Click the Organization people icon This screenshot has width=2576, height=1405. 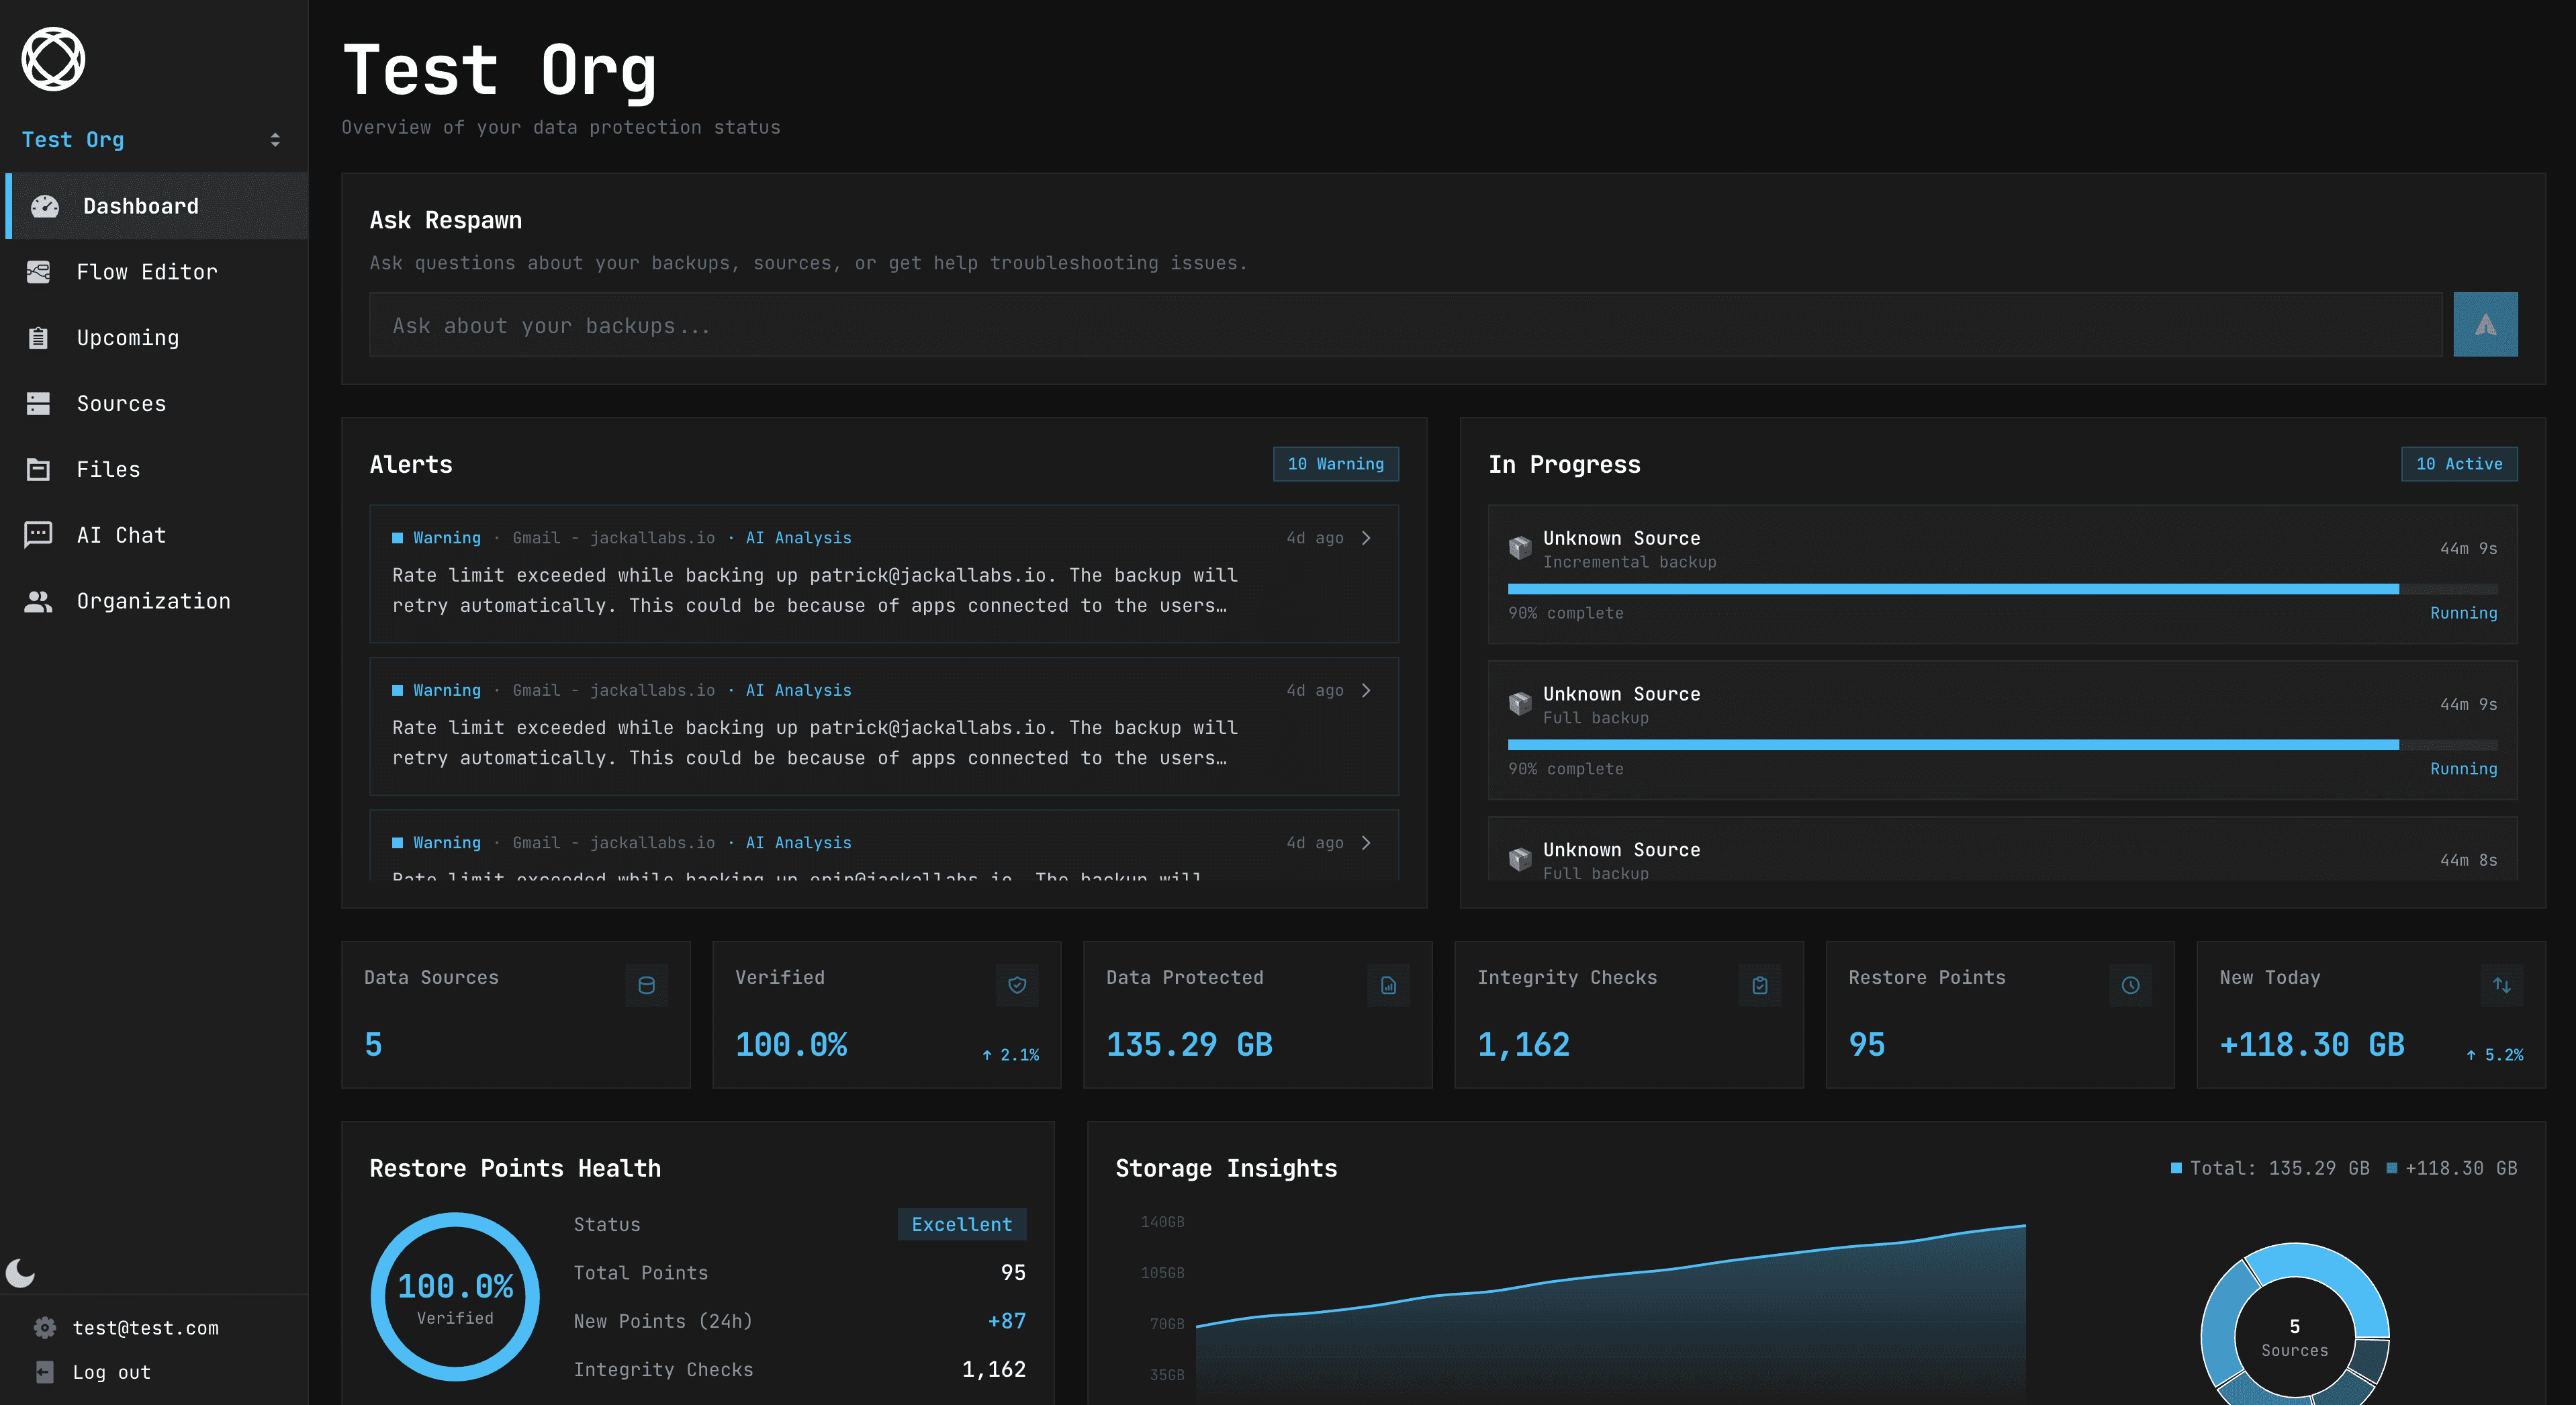point(38,601)
